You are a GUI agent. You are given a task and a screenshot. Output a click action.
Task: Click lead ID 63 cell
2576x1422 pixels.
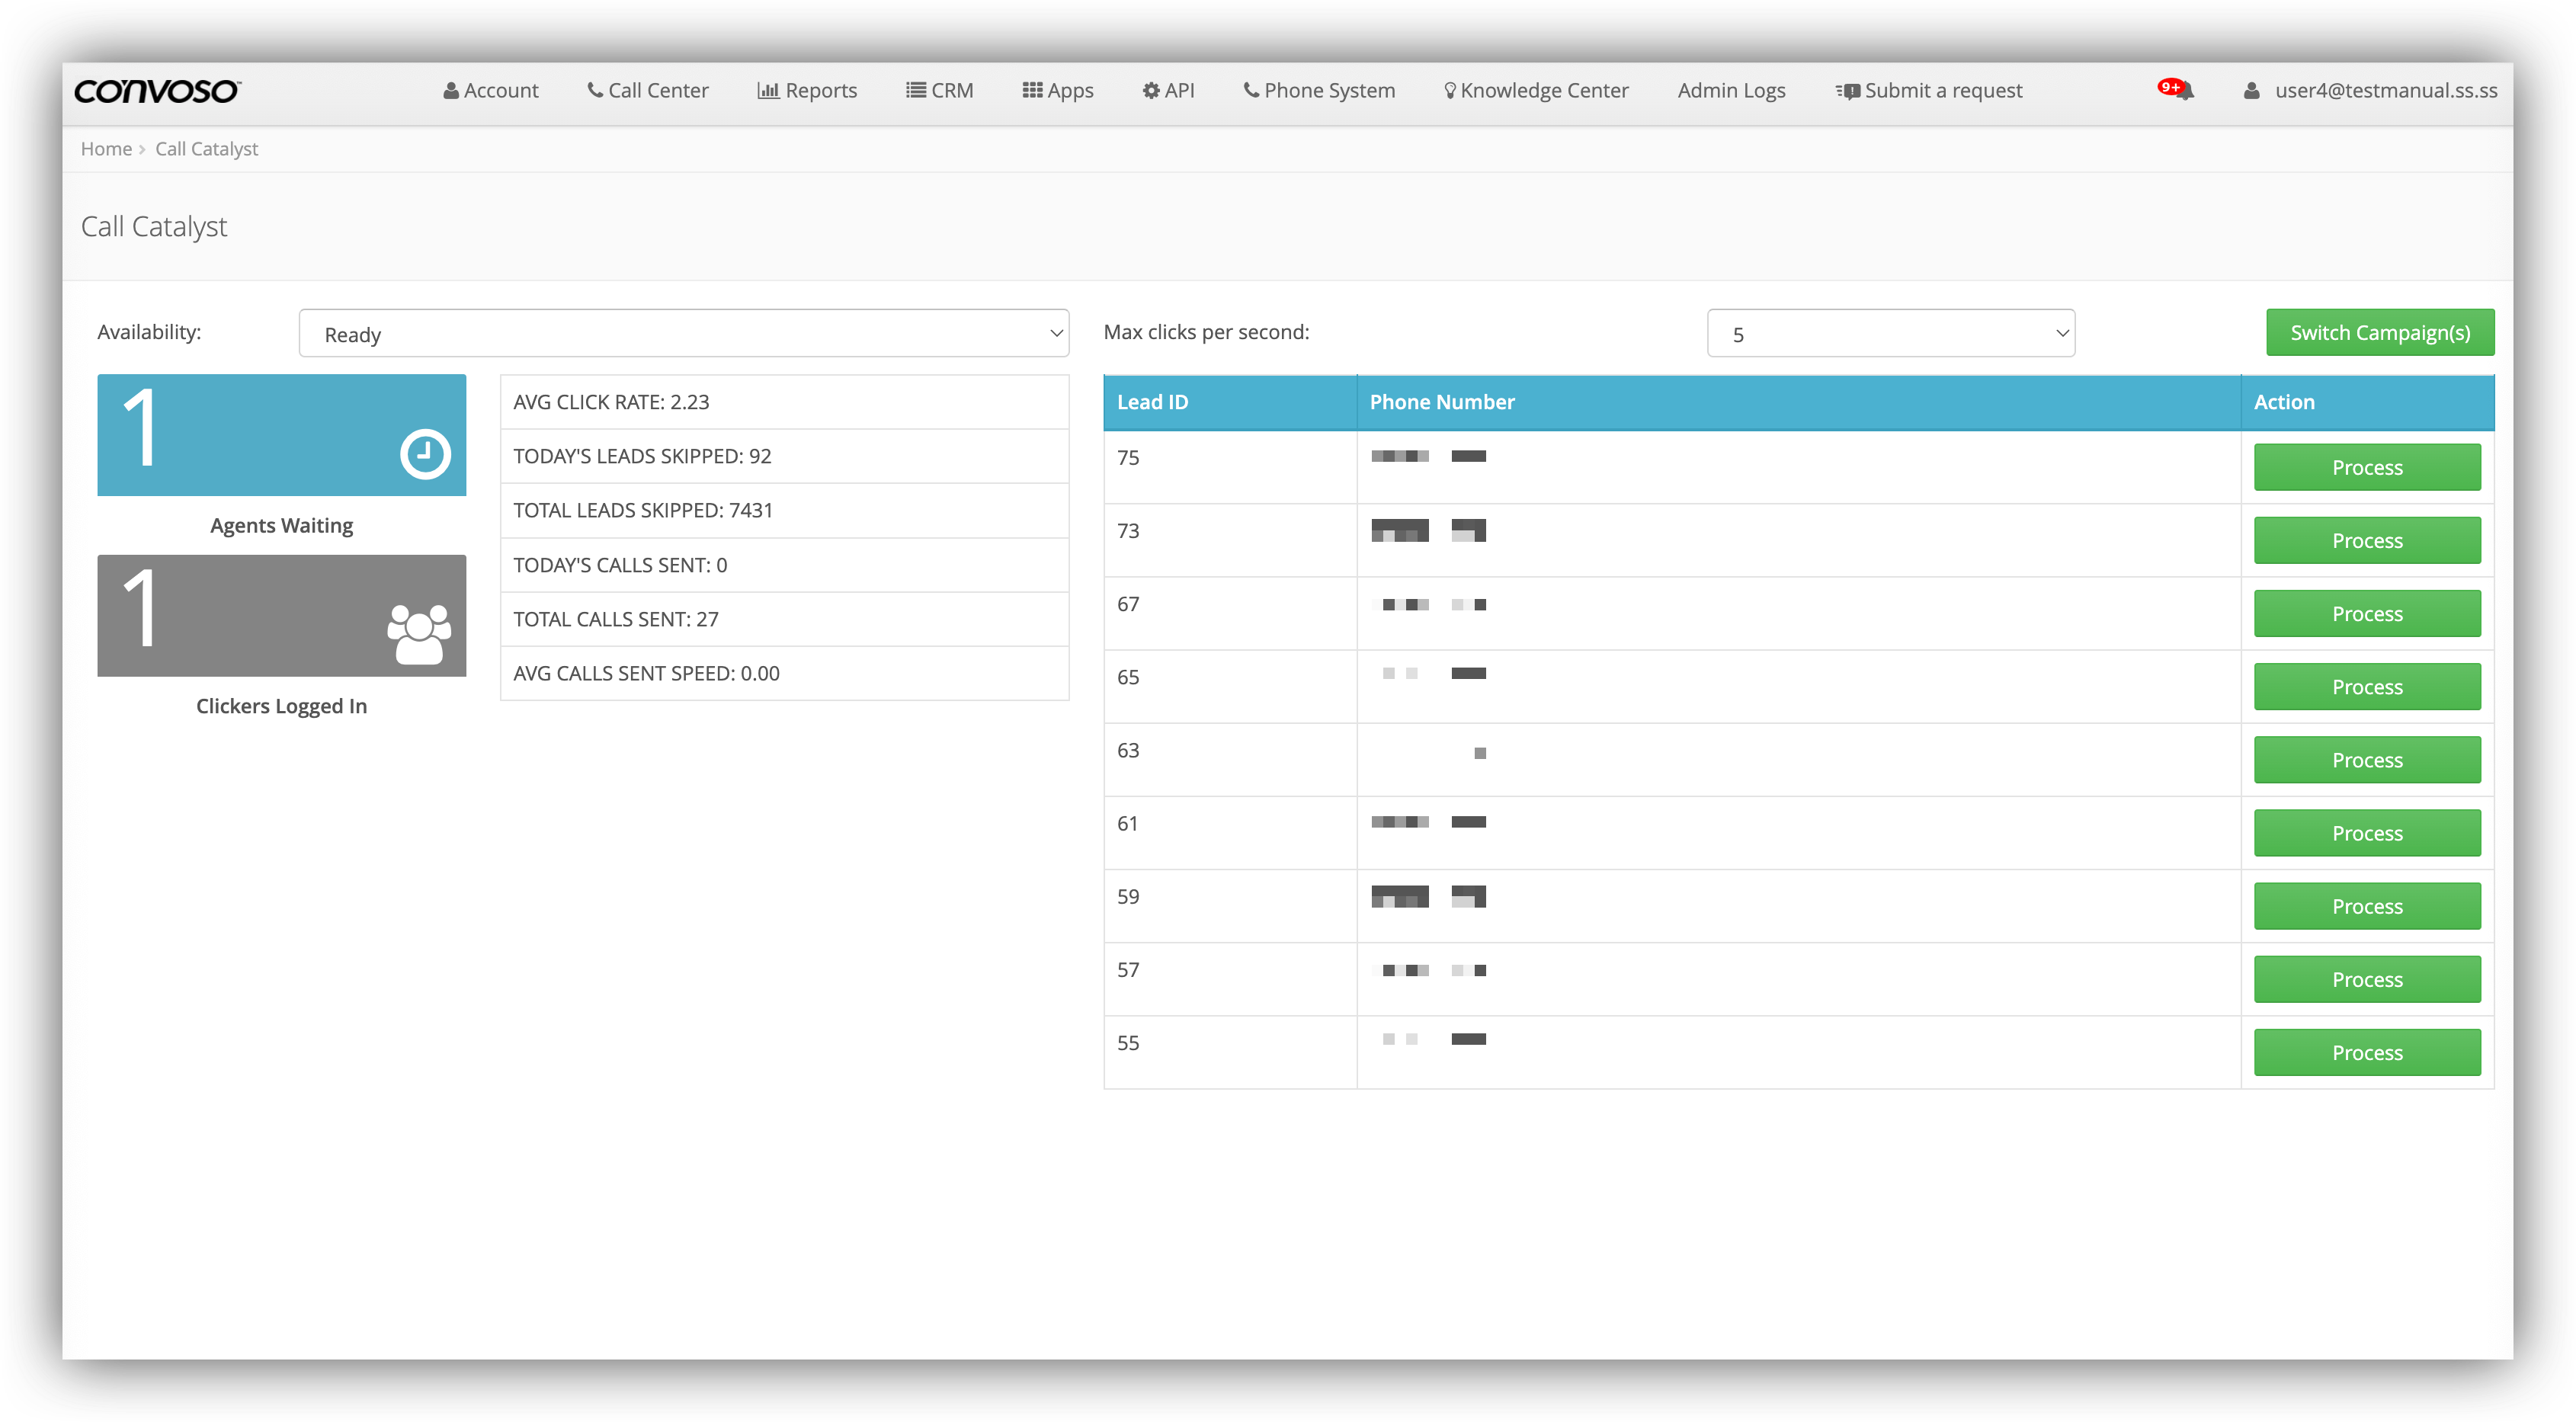coord(1230,760)
